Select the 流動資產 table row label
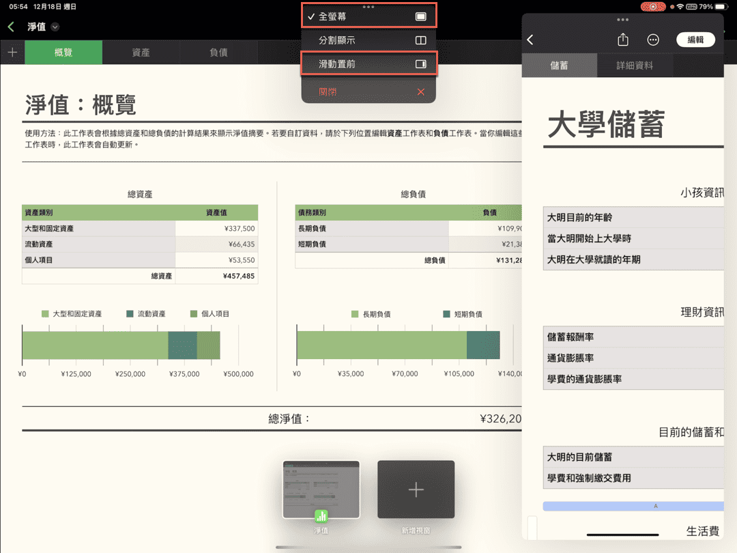 click(99, 244)
